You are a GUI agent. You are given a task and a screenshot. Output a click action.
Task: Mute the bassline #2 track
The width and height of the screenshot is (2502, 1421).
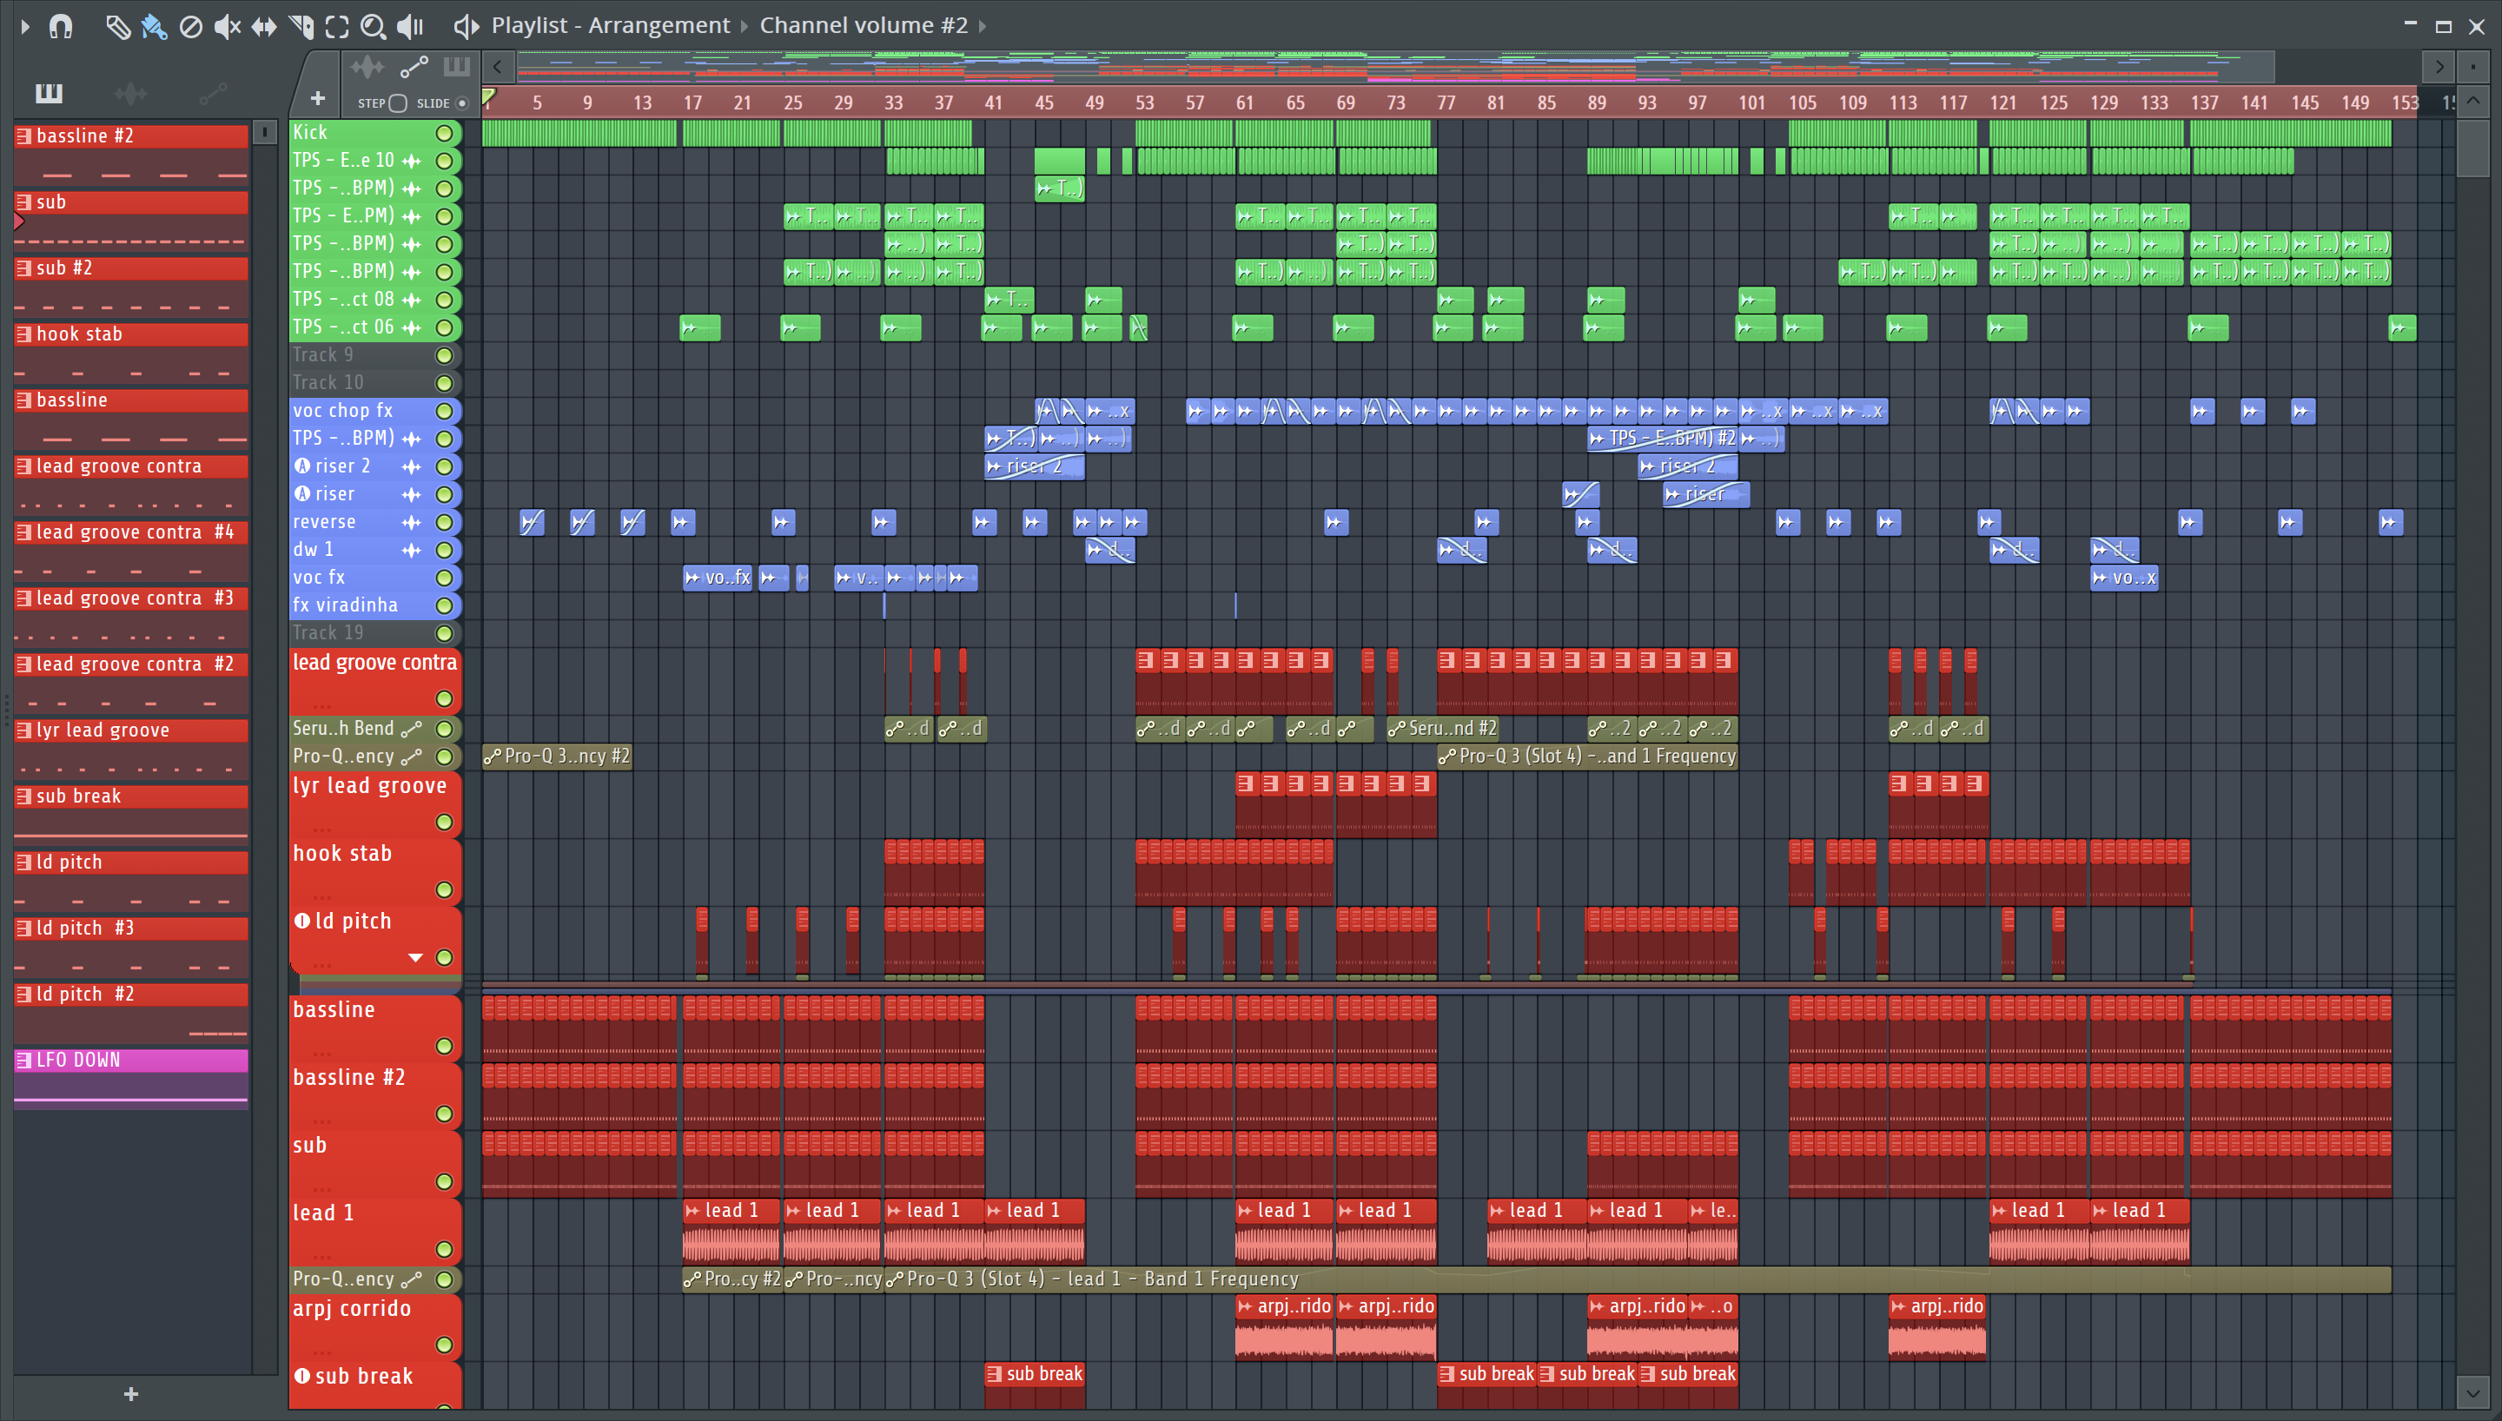tap(444, 1114)
